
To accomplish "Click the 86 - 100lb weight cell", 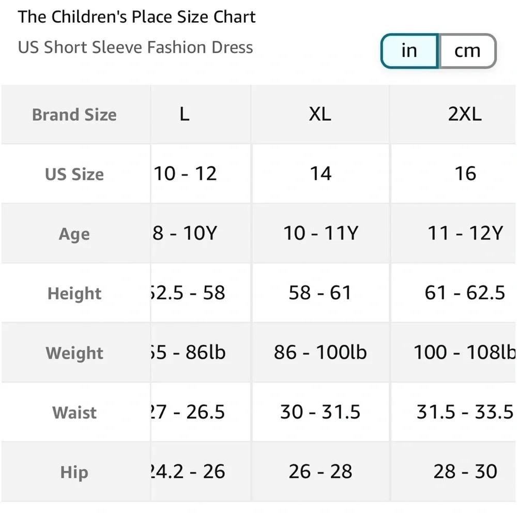I will point(320,352).
